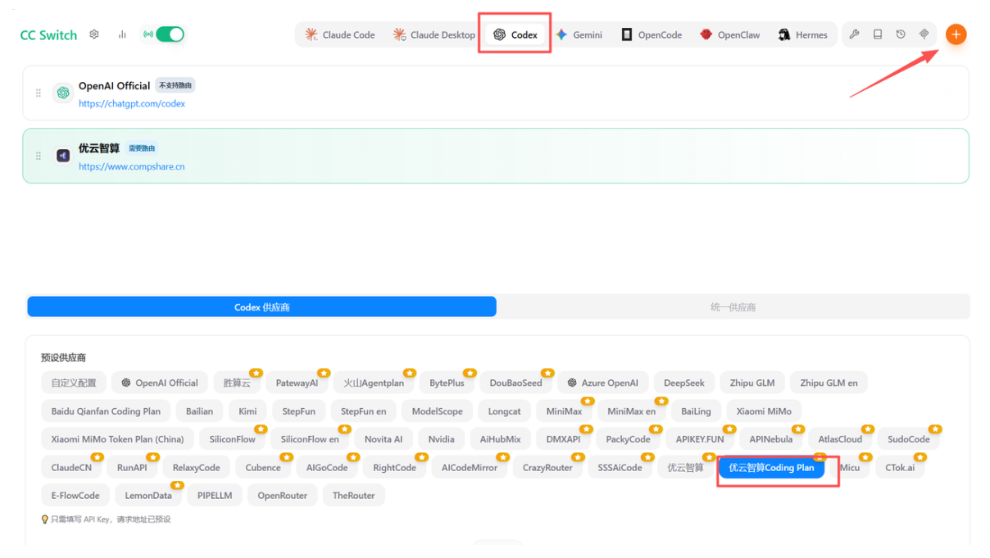Switch to the Claude Desktop tab
Image resolution: width=990 pixels, height=558 pixels.
coord(434,34)
